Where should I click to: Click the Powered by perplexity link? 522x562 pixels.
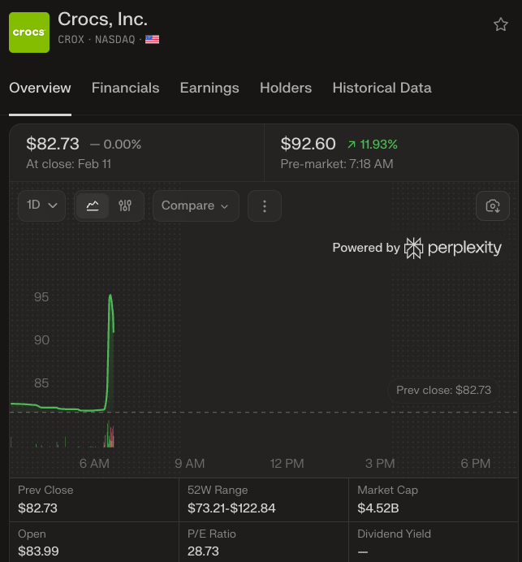coord(416,248)
